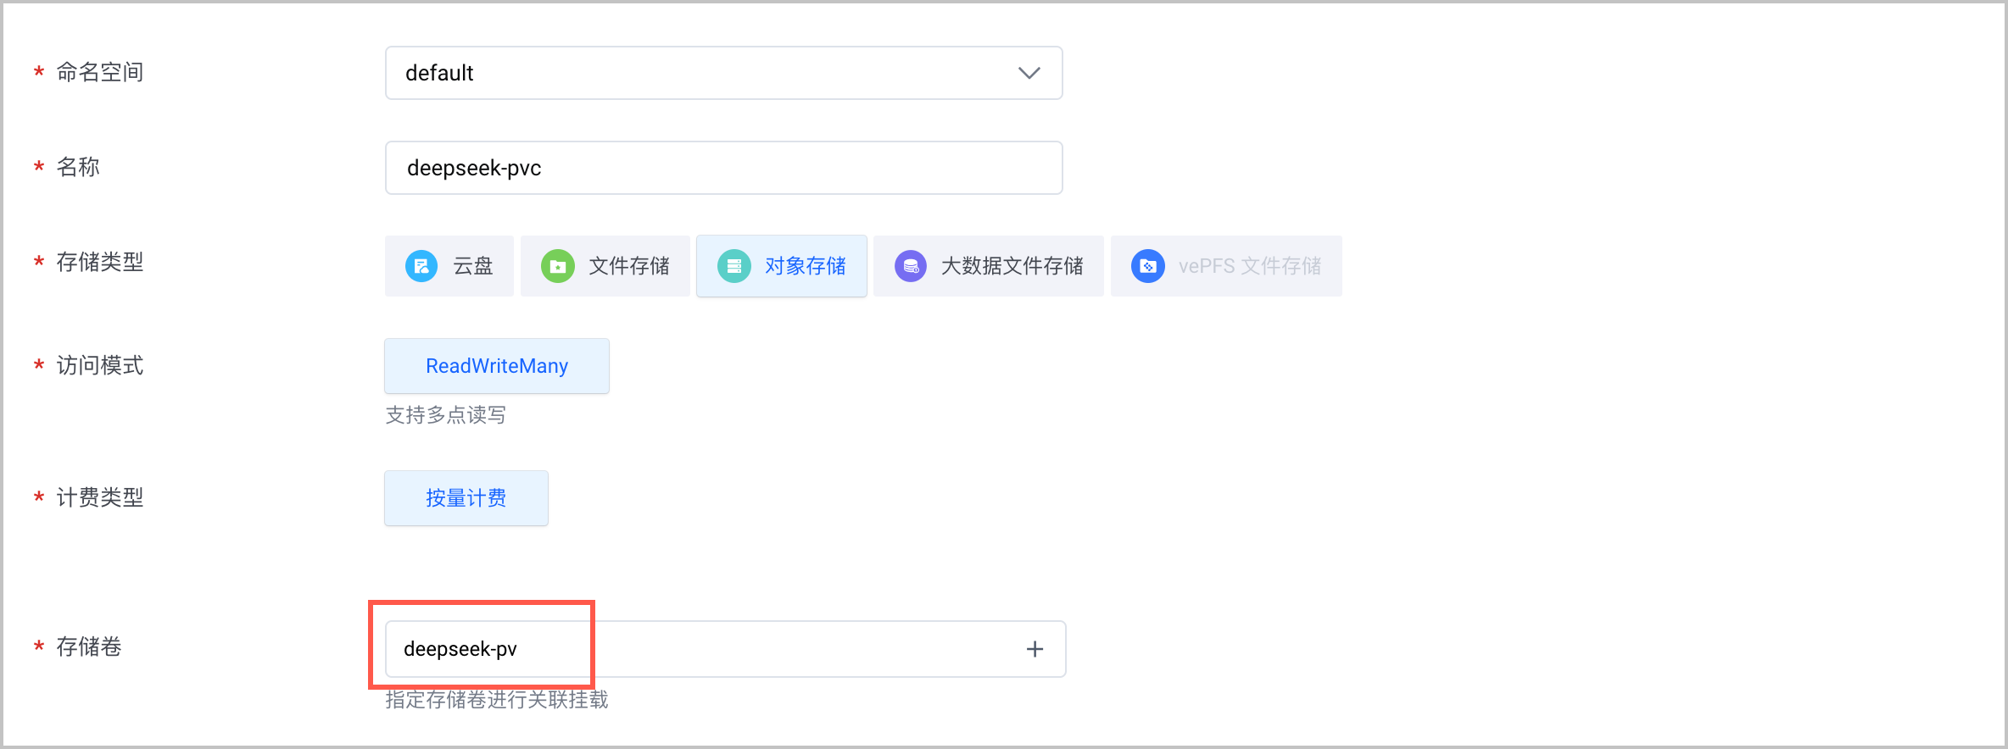Screen dimensions: 2008x749
Task: Click the 指定存储卷进行关联挂载 hint text
Action: 497,700
